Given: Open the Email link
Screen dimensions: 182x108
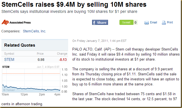Looking at the screenshot, I should [154, 22].
